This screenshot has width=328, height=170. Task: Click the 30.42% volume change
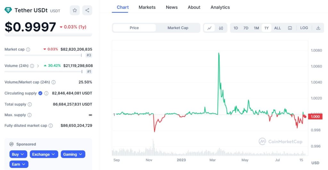(52, 66)
